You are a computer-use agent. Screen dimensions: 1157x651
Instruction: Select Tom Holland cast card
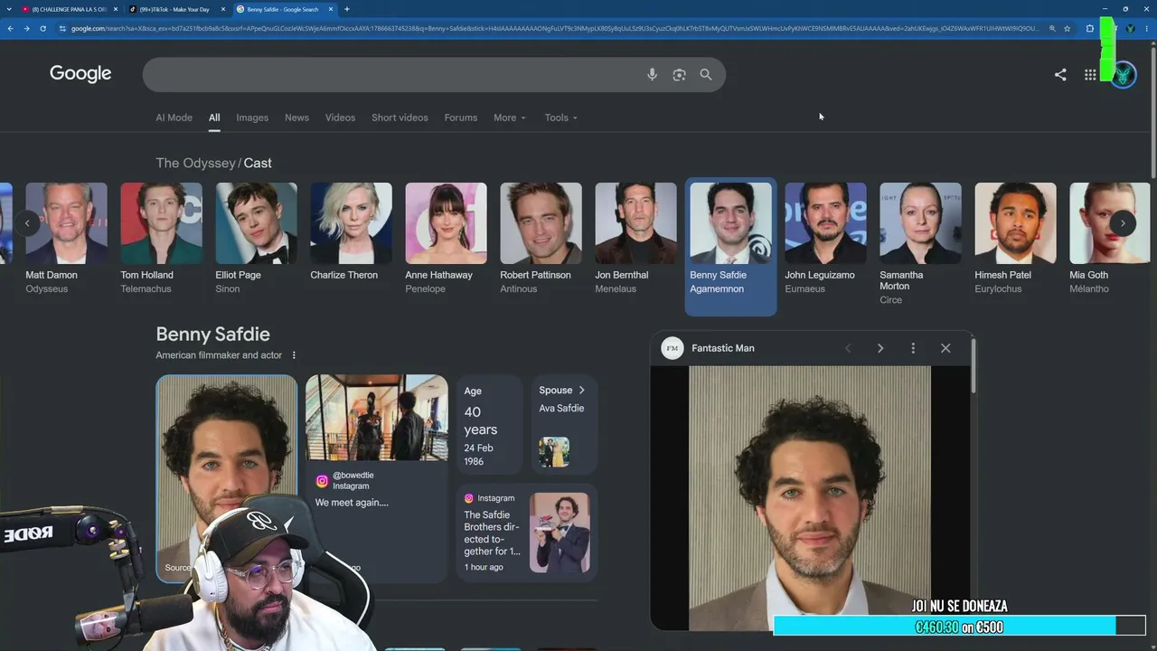click(161, 239)
